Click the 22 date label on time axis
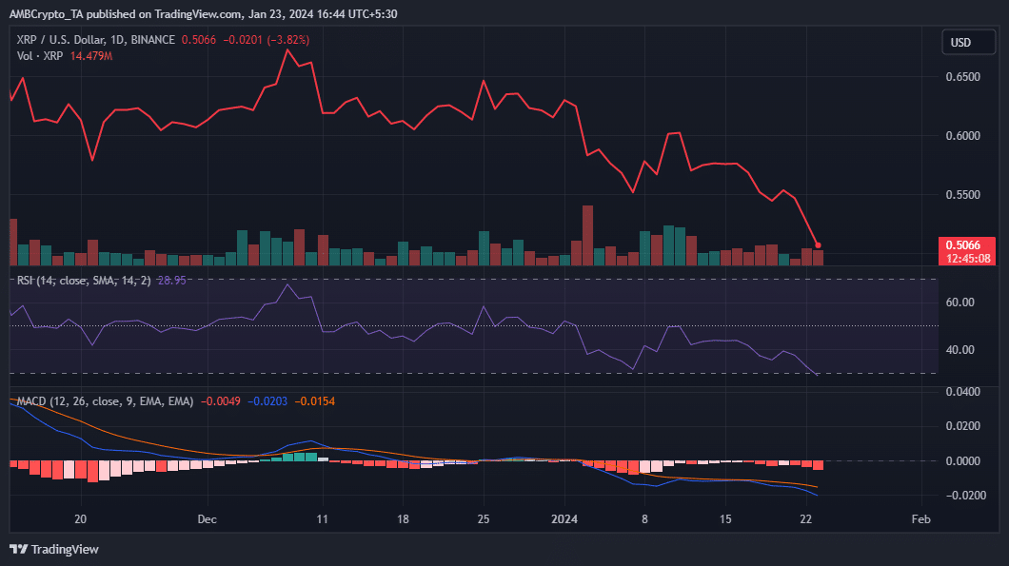Screen dimensions: 1009x566 pos(805,519)
